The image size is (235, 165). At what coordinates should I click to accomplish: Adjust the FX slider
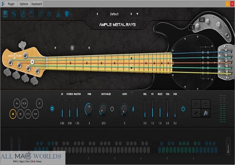[152, 108]
